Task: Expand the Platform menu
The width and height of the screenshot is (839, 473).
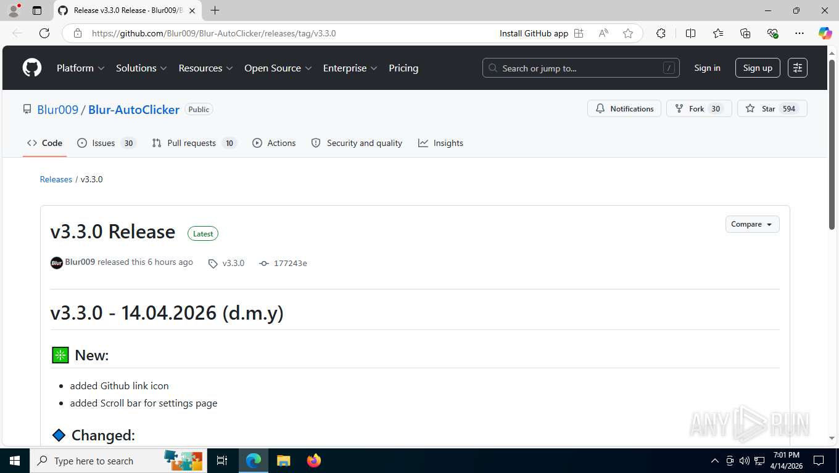Action: click(80, 68)
